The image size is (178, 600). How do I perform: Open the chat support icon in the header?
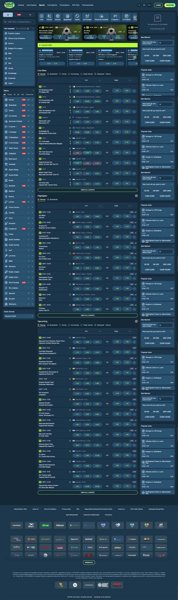pyautogui.click(x=144, y=5)
